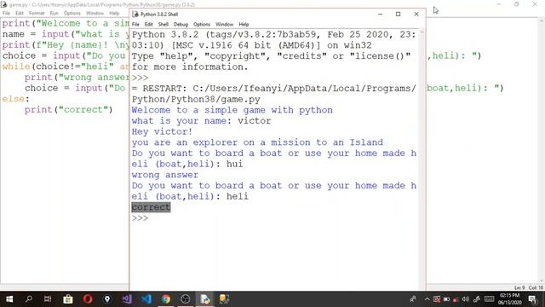Click the 'eli (boat,heli): hui' line
The image size is (545, 307).
click(x=187, y=164)
